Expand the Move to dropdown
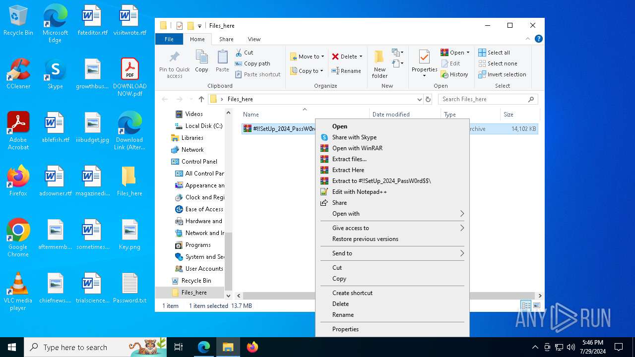Viewport: 635px width, 357px height. (322, 57)
